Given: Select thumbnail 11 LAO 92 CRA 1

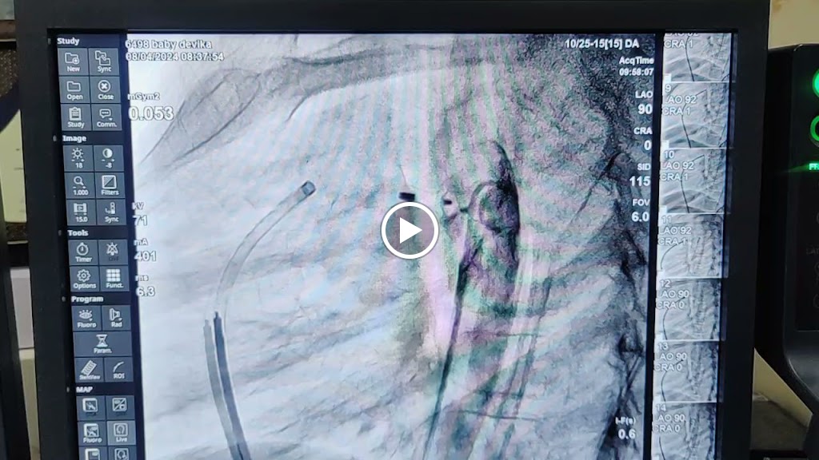Looking at the screenshot, I should tap(690, 246).
